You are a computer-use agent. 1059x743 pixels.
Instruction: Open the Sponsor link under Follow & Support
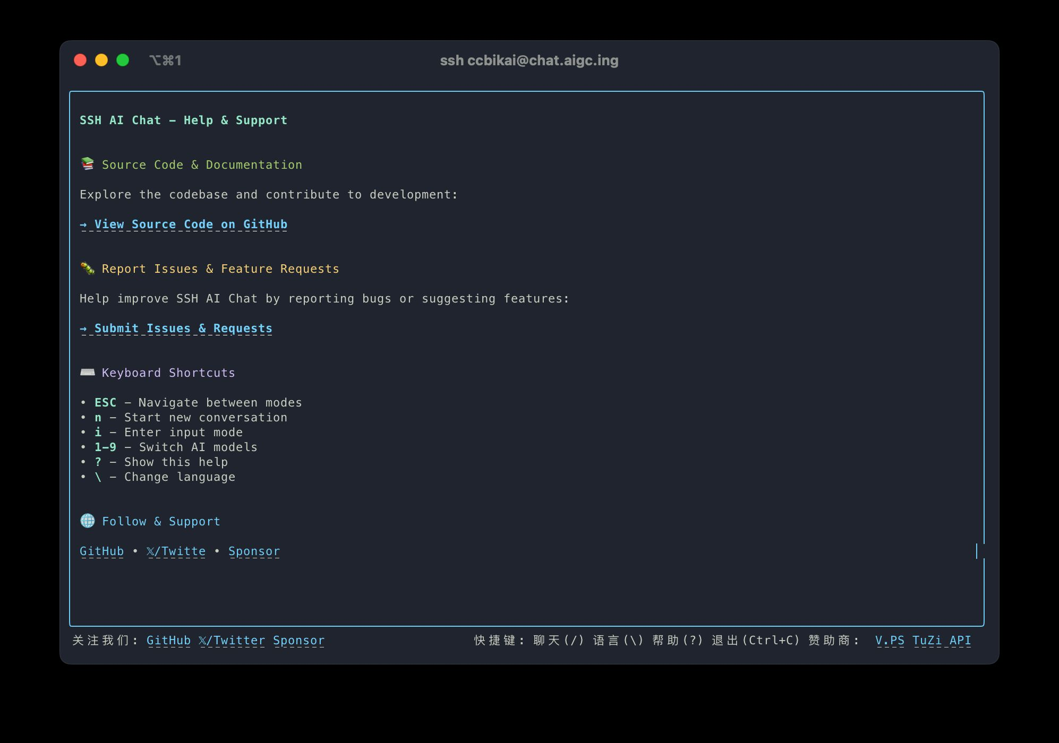254,551
